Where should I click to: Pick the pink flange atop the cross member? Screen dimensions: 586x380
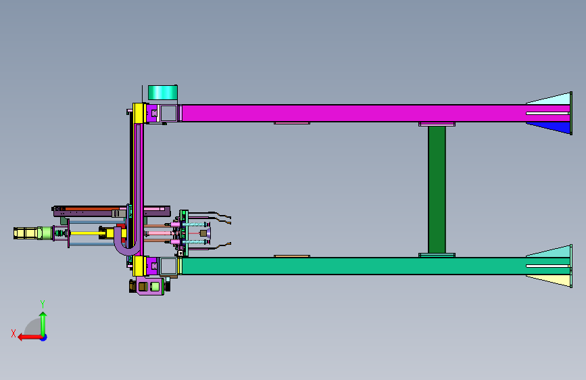click(437, 124)
